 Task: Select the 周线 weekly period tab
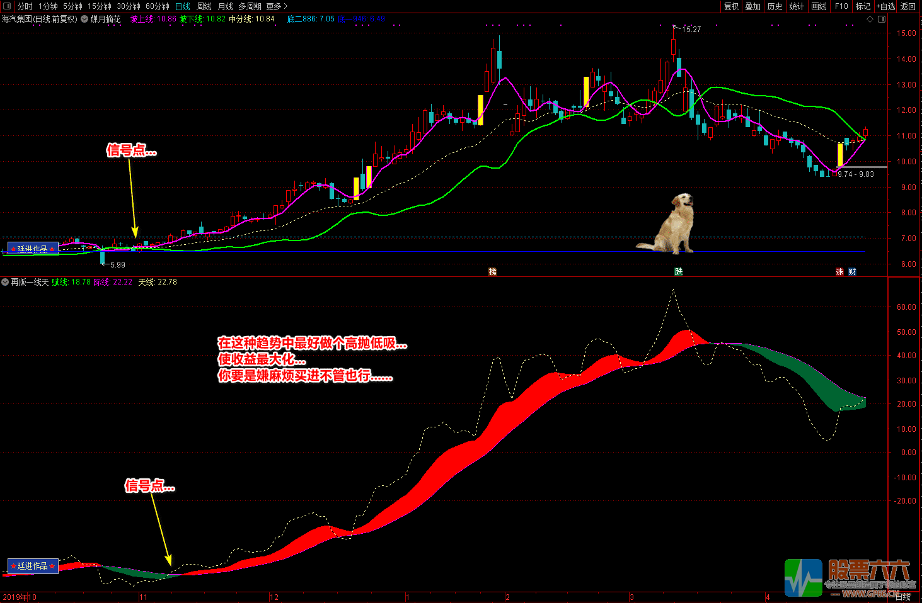point(204,6)
